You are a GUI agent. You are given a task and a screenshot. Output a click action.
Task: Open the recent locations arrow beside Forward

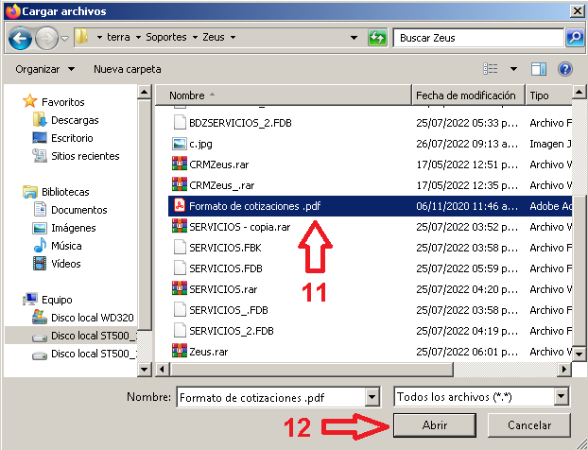tap(65, 38)
